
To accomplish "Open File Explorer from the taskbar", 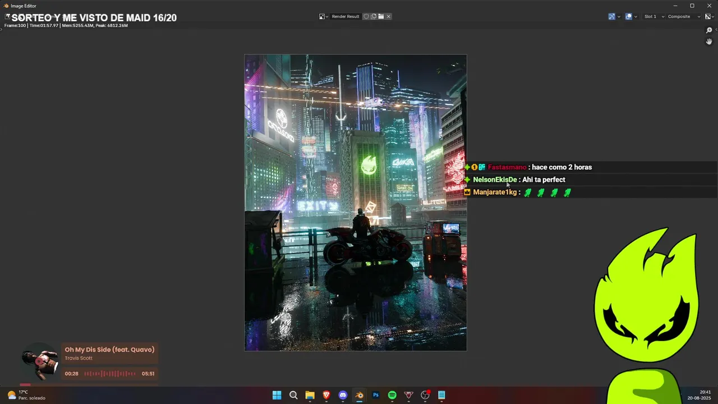I will (x=310, y=395).
